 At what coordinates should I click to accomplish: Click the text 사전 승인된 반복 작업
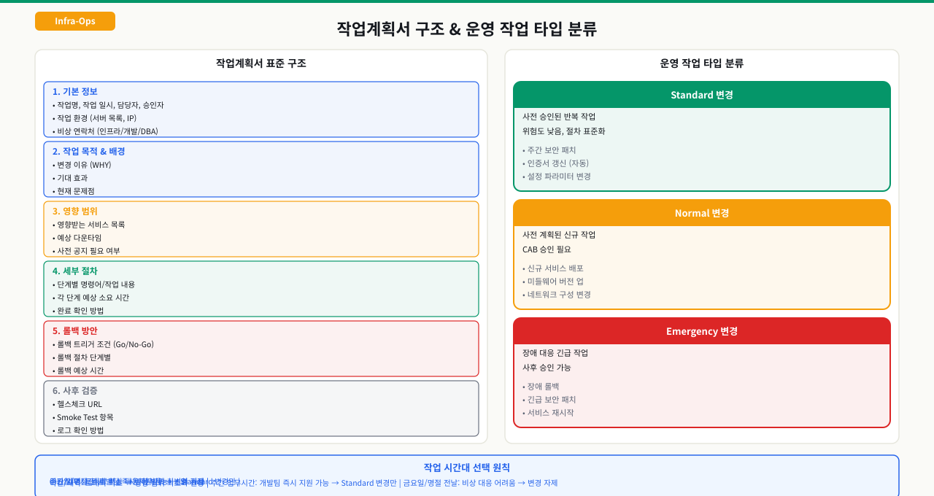[559, 117]
